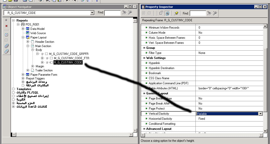Click the Data Model node icon
Screen dimensions: 270x144
pyautogui.click(x=28, y=29)
